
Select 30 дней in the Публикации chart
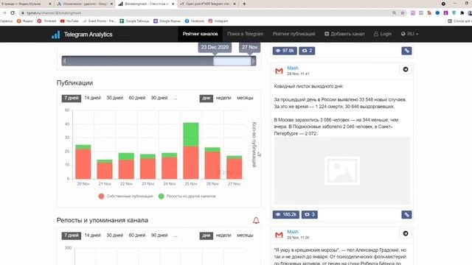click(x=115, y=98)
